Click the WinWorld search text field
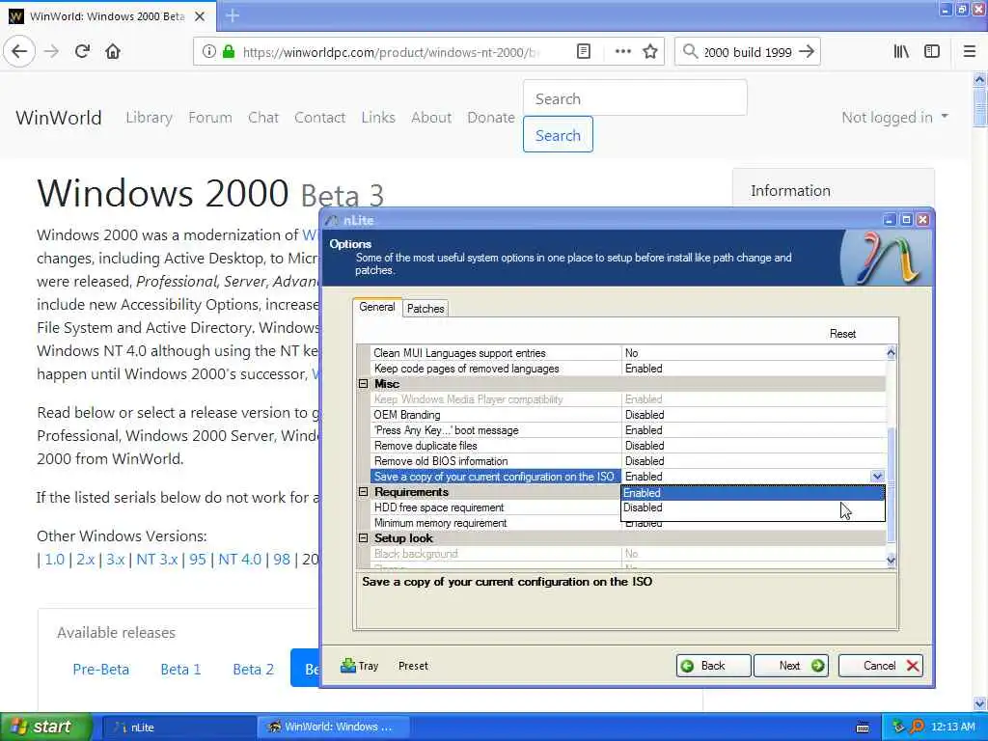 point(635,98)
